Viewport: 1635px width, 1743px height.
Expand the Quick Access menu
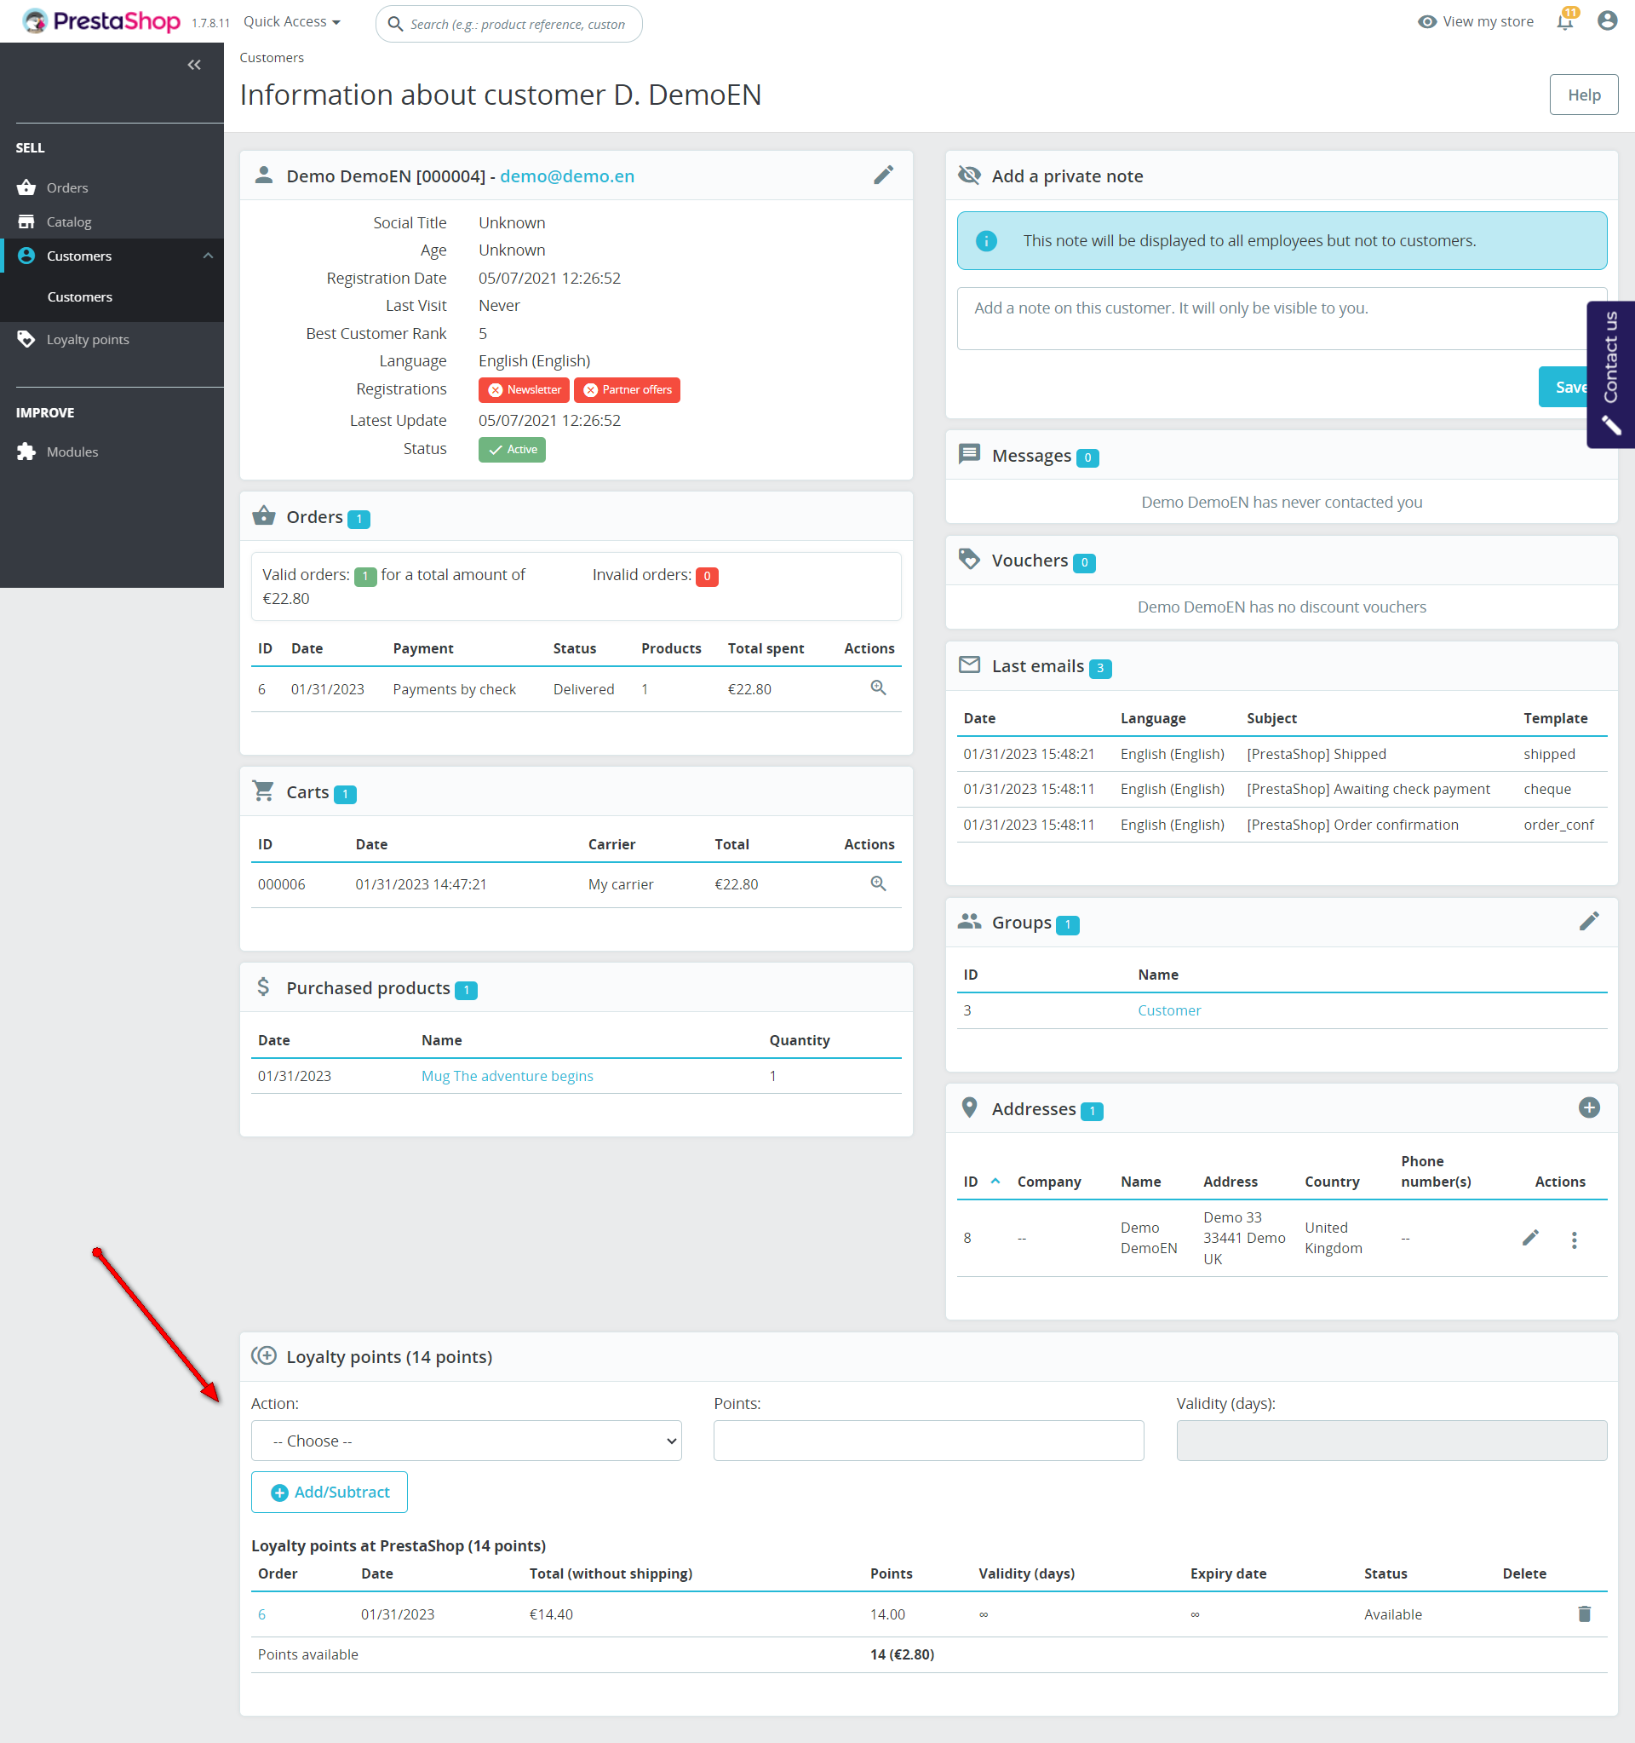point(292,22)
